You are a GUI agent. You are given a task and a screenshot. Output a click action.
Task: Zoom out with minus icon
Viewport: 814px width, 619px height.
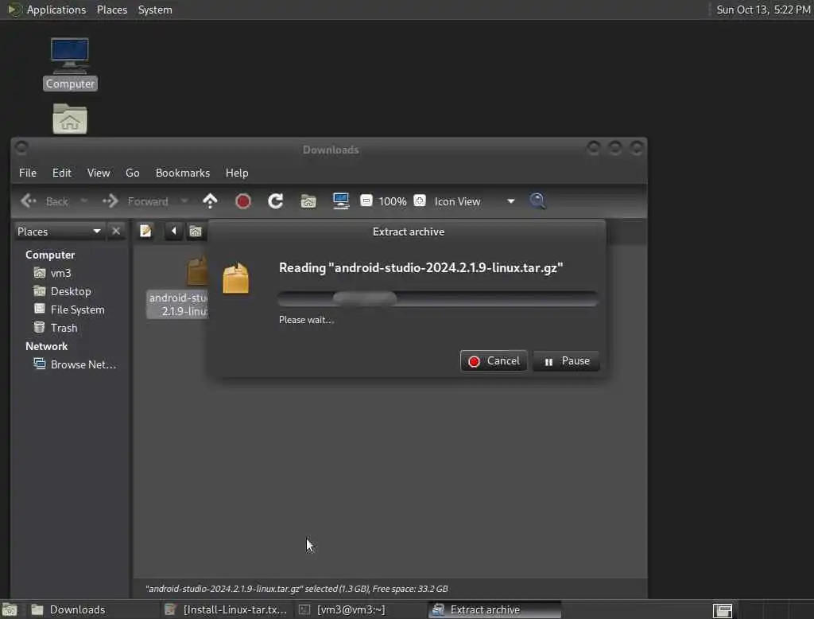[366, 200]
